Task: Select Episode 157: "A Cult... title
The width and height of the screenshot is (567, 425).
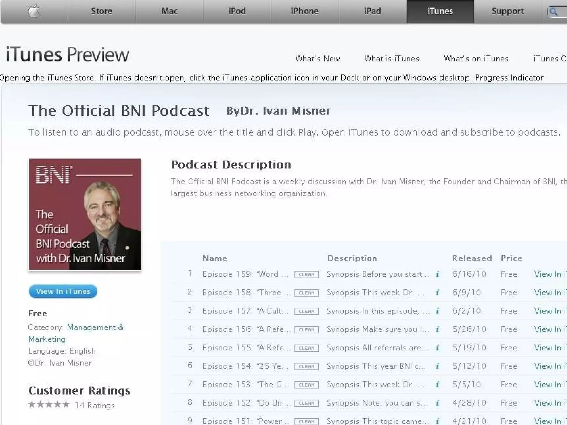Action: coord(246,311)
